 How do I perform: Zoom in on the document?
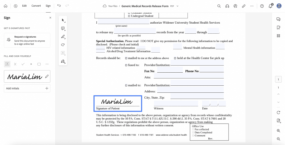tap(278, 131)
